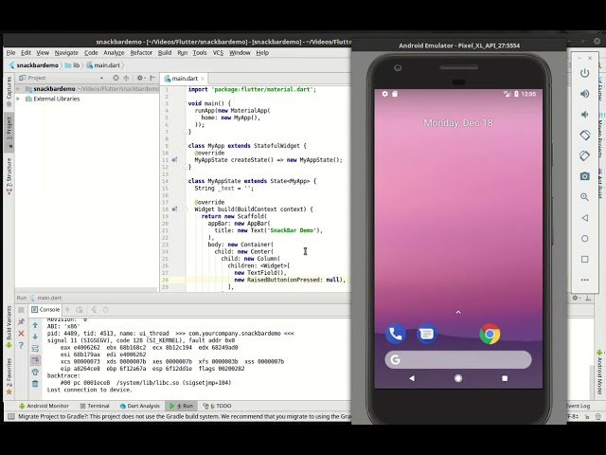Select the main.dart editor tab
Viewport: 606px width, 455px height.
[185, 78]
